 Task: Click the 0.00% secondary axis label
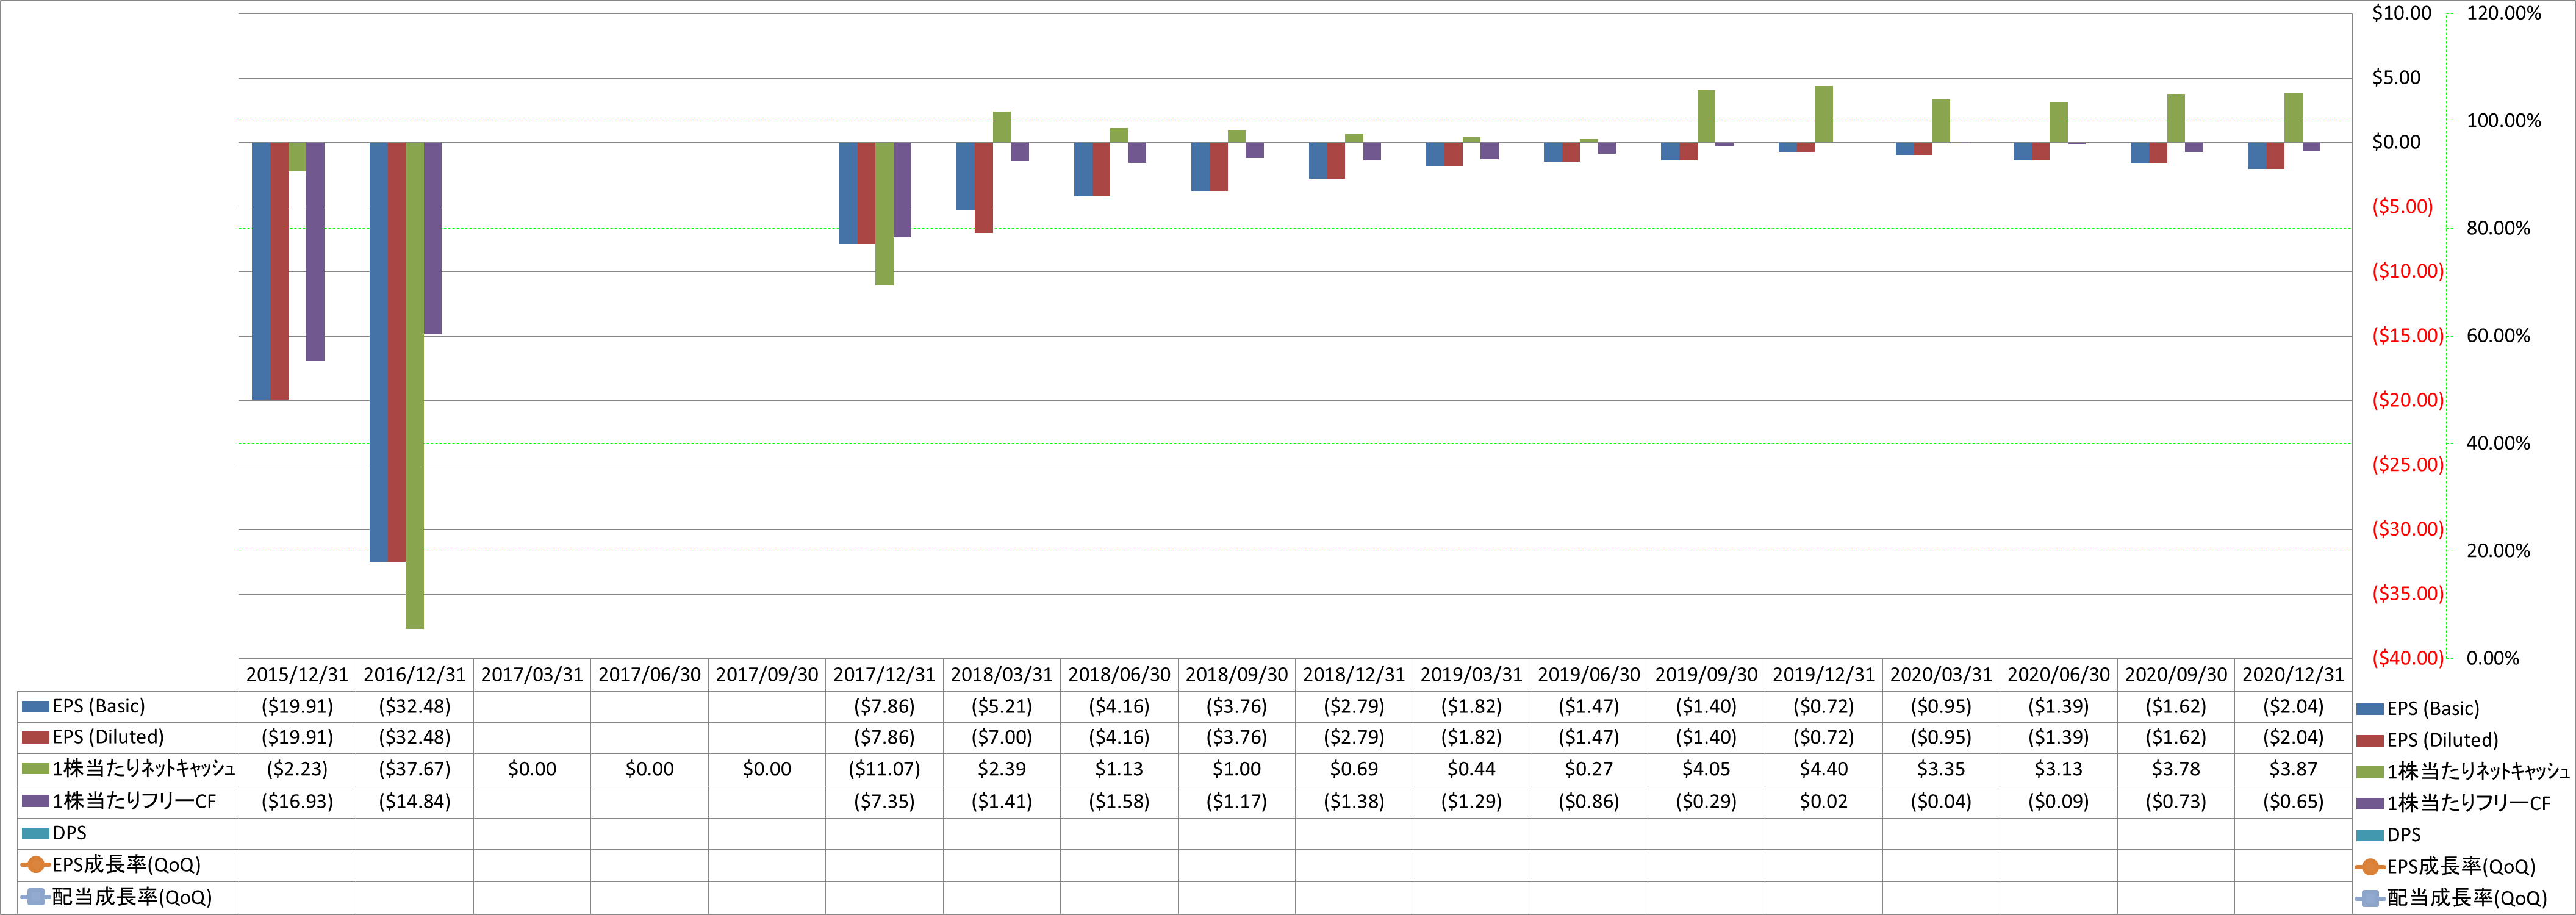[x=2493, y=658]
